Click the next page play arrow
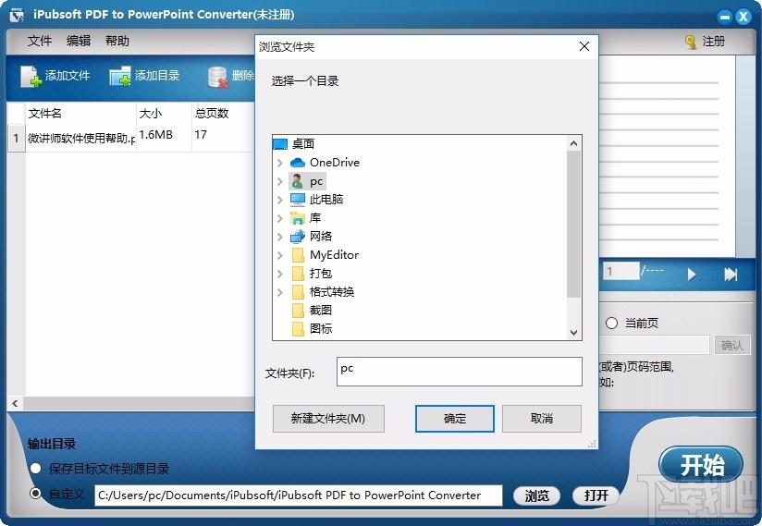The width and height of the screenshot is (762, 526). tap(692, 275)
